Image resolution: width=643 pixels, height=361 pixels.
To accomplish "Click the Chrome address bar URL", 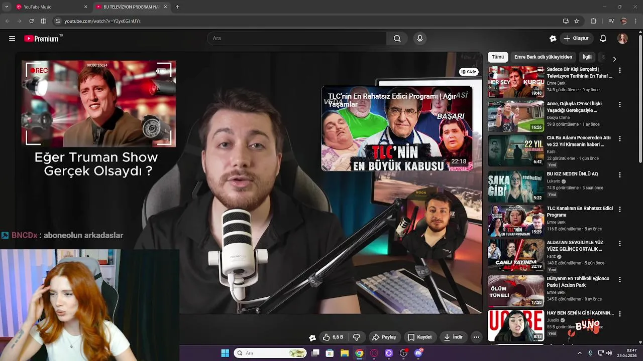I will coord(102,21).
